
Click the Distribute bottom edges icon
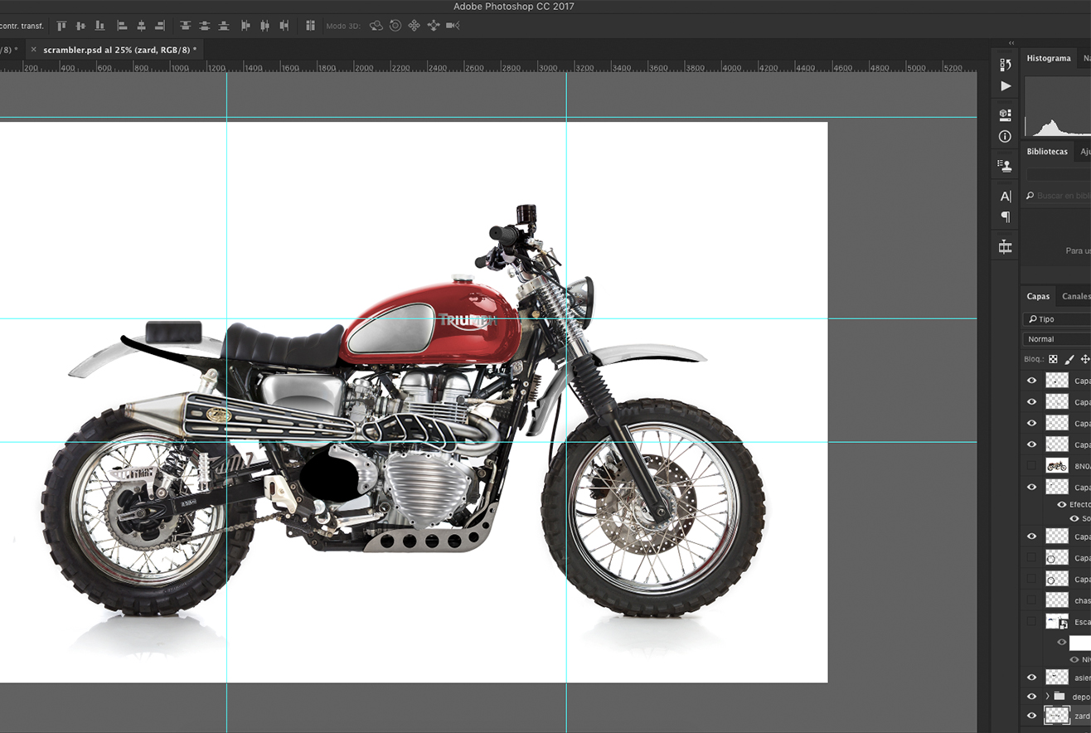tap(224, 26)
